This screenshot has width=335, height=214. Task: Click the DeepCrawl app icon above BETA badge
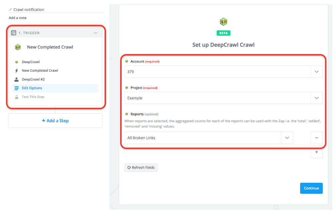tap(223, 22)
